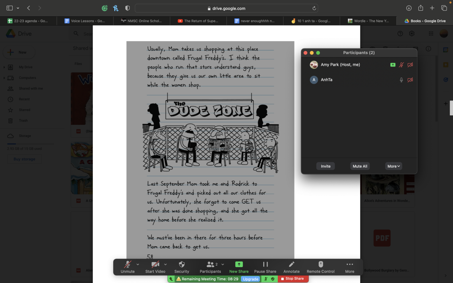Click the Safari privacy shield icon
This screenshot has width=453, height=283.
click(127, 8)
